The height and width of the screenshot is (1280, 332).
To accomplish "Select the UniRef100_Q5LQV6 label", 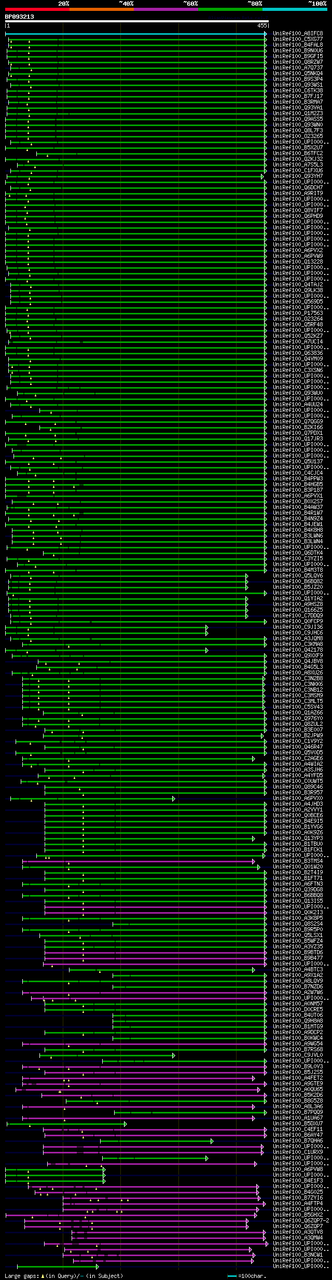I will (298, 576).
